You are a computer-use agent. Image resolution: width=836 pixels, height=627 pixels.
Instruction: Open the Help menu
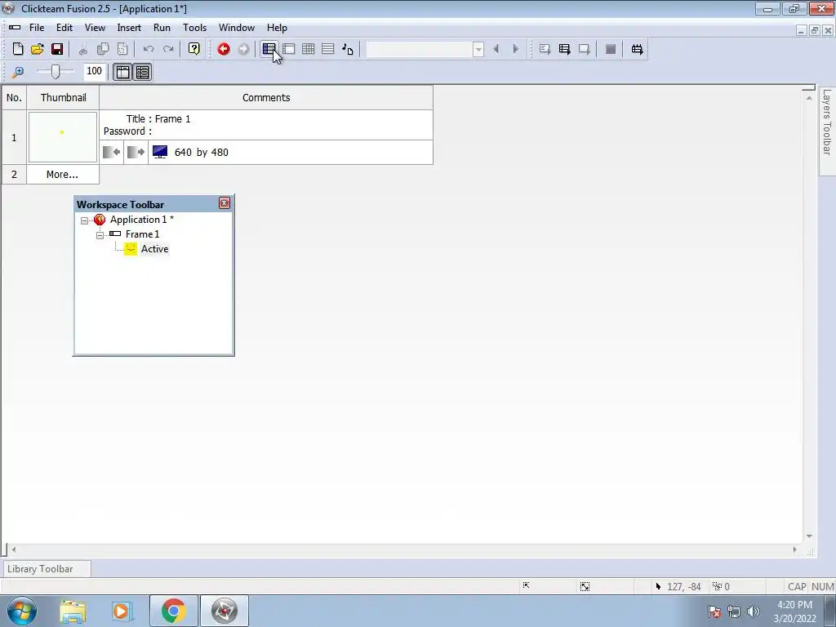click(277, 28)
